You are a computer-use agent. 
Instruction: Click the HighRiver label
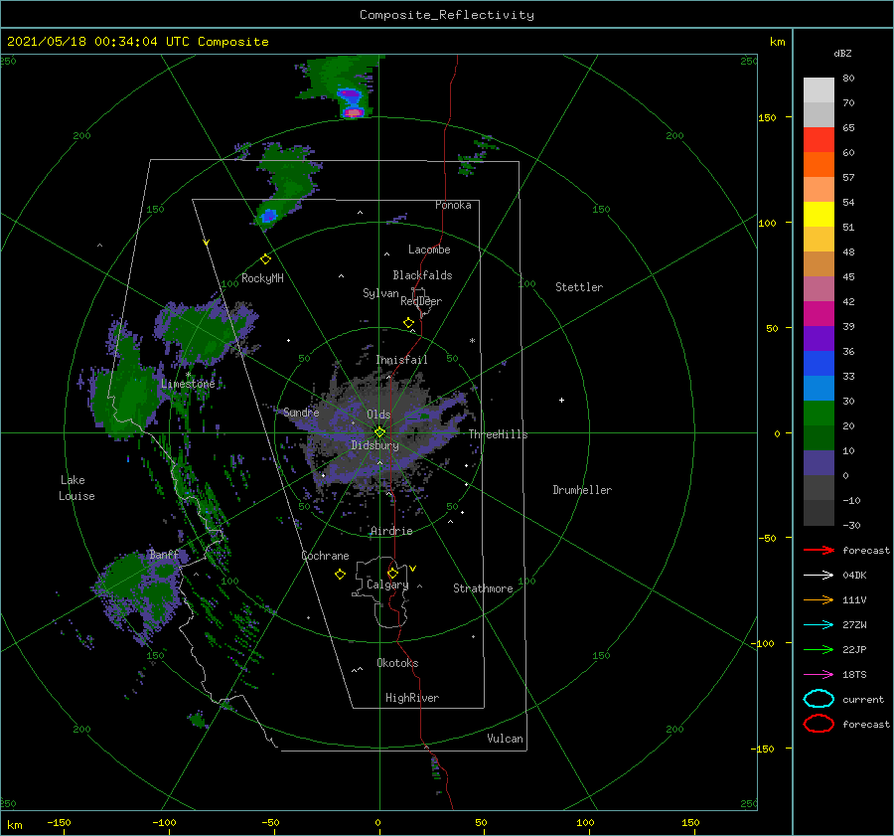click(x=412, y=698)
